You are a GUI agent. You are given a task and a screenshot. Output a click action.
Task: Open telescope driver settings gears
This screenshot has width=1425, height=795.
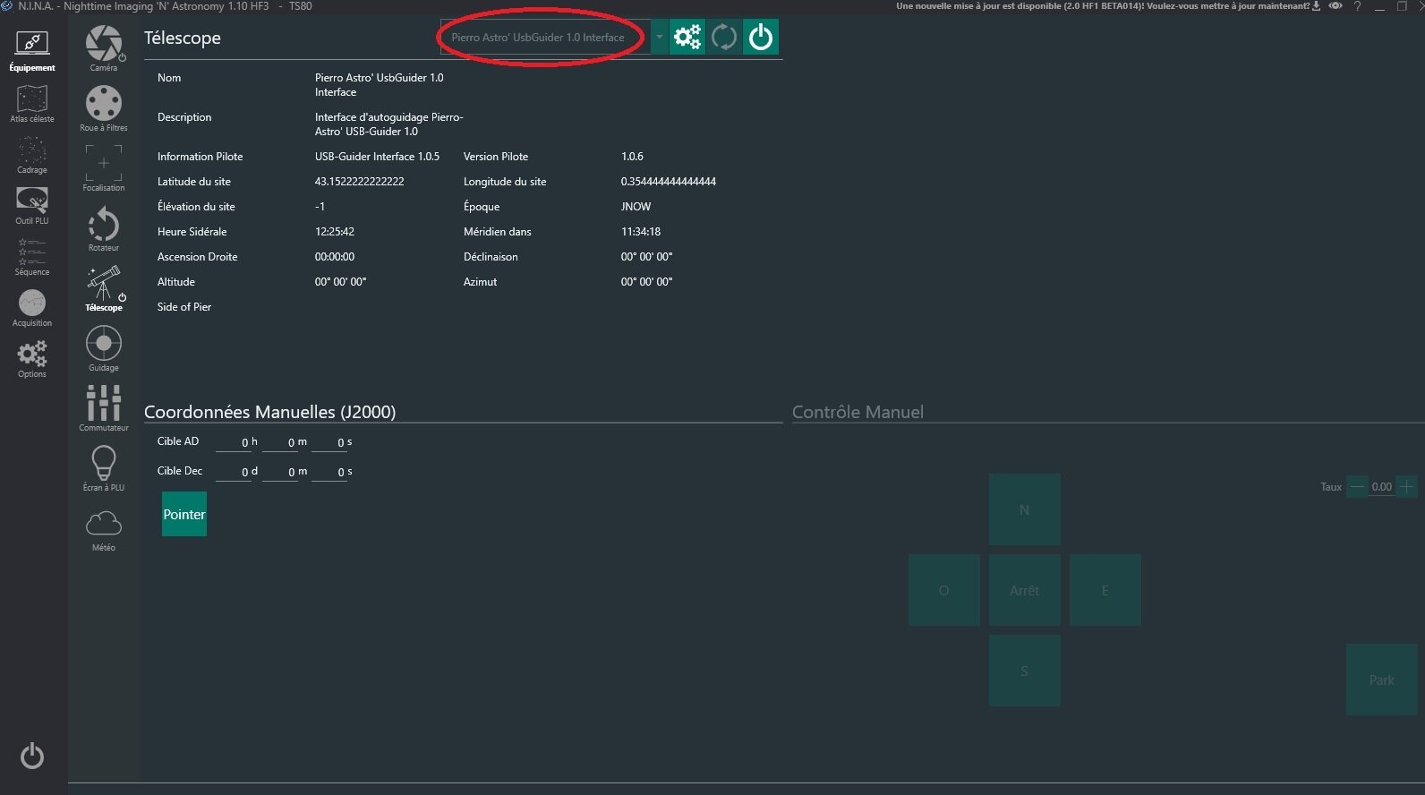(x=687, y=38)
